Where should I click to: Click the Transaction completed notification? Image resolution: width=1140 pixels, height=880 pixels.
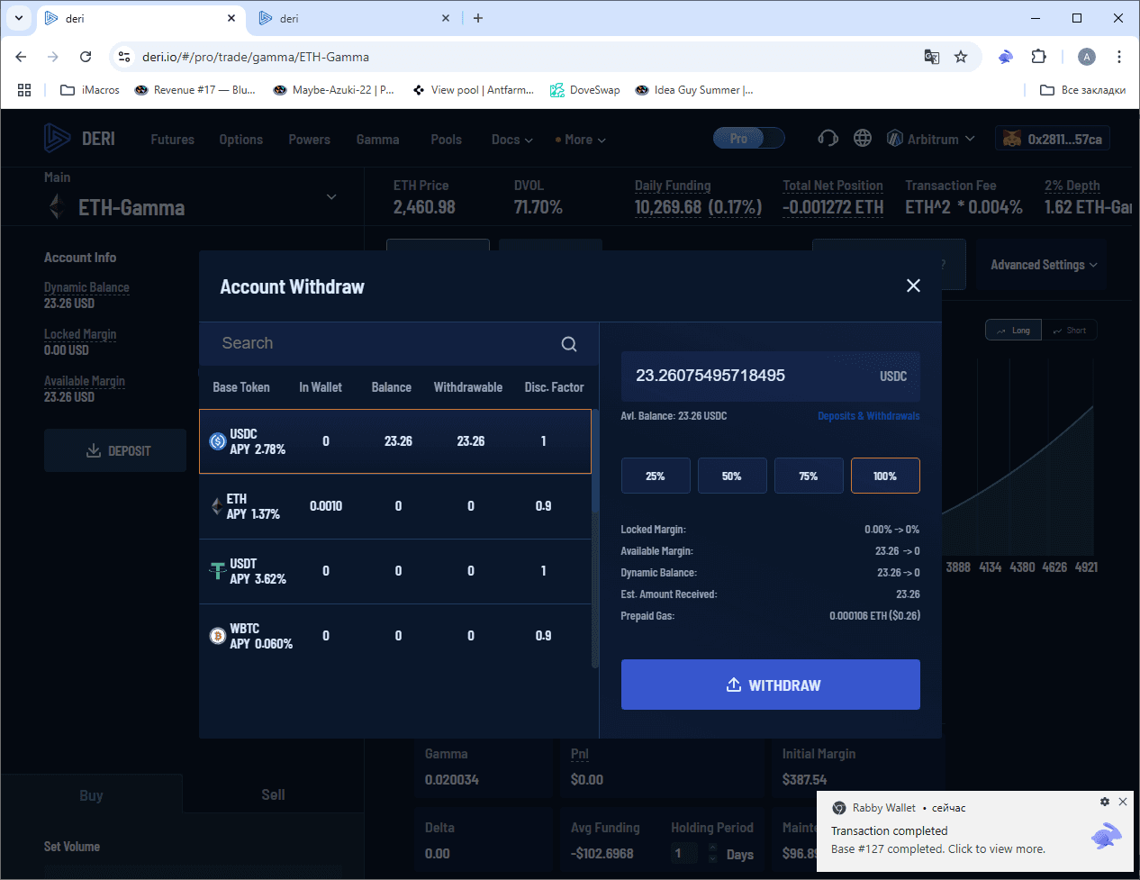(975, 830)
